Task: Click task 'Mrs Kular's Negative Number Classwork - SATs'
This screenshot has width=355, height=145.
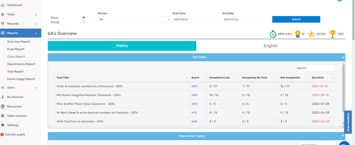Action: 89,95
